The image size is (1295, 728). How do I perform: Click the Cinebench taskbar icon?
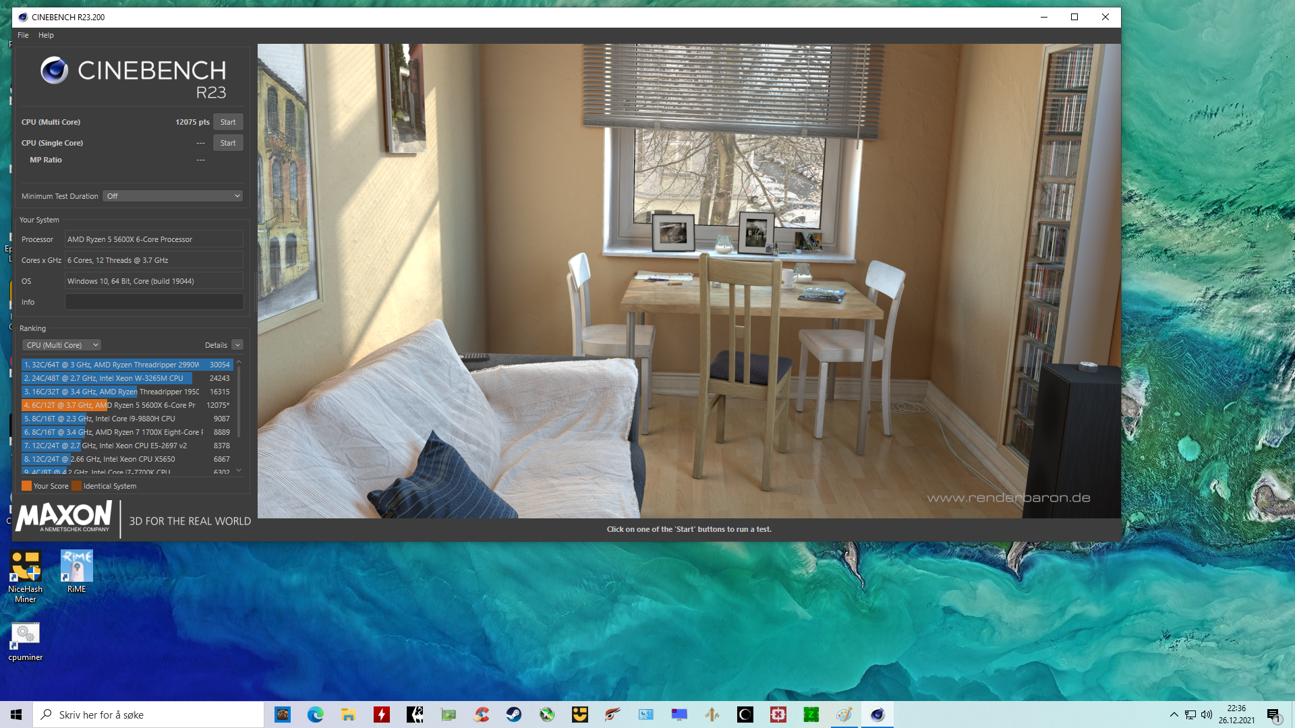click(877, 715)
